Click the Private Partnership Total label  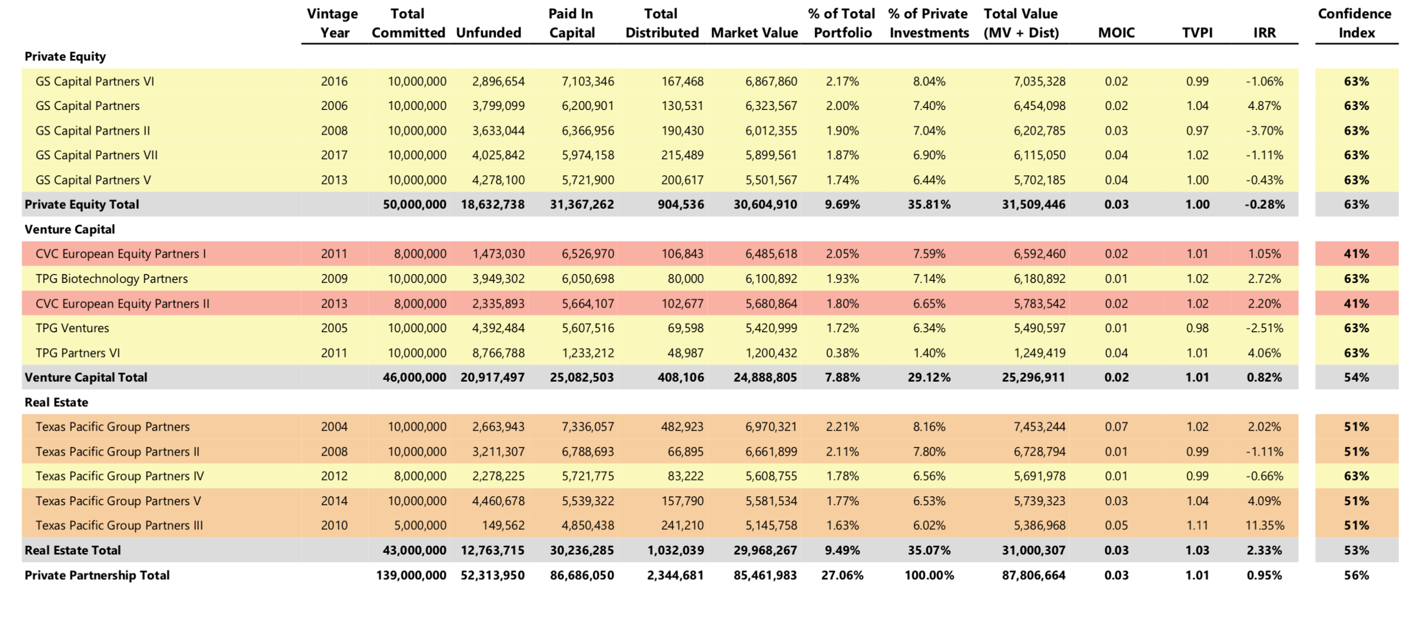click(x=97, y=575)
